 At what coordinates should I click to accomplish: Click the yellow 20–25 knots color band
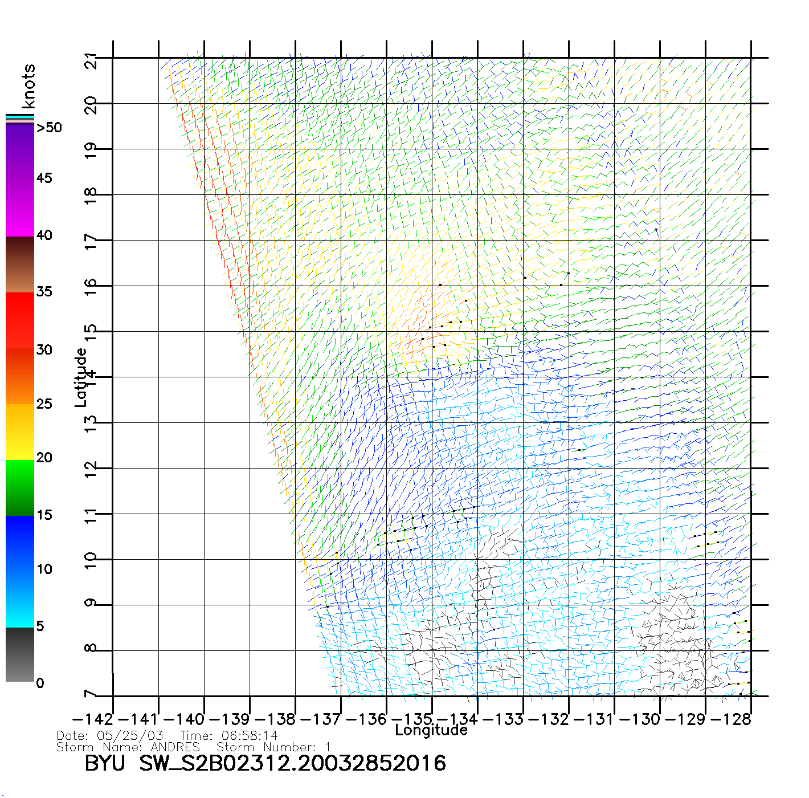(x=20, y=431)
